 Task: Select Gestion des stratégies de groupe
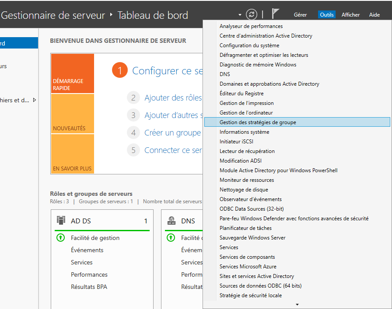258,122
